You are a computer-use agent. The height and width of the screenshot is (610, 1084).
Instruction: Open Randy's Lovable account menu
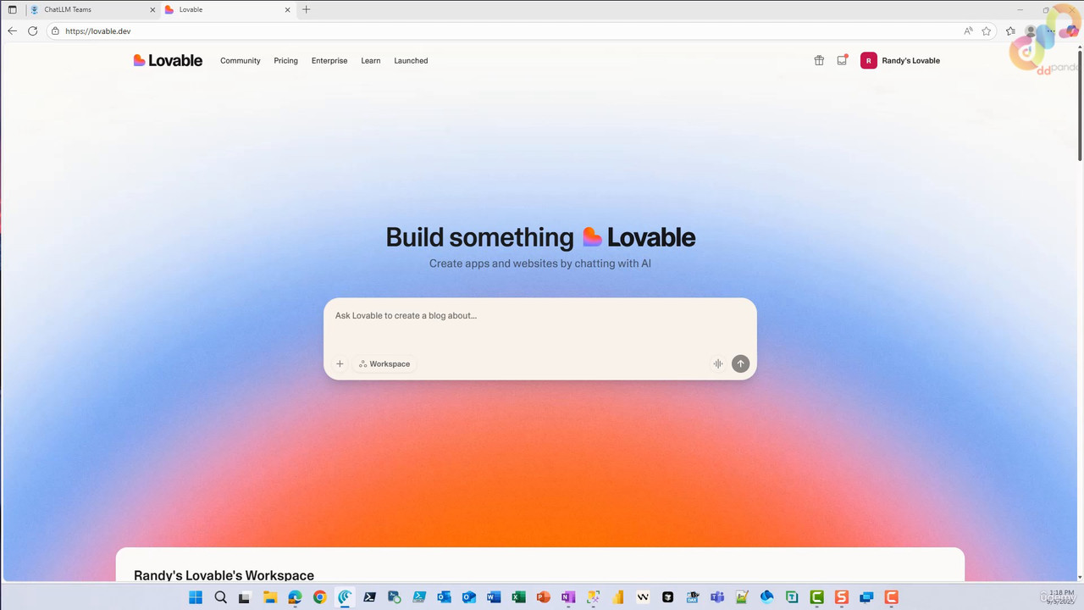[x=900, y=60]
